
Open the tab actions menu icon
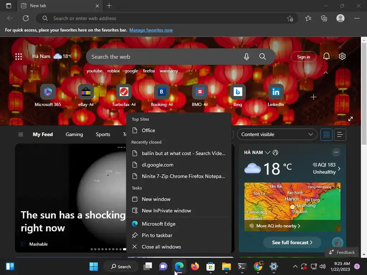pyautogui.click(x=9, y=6)
